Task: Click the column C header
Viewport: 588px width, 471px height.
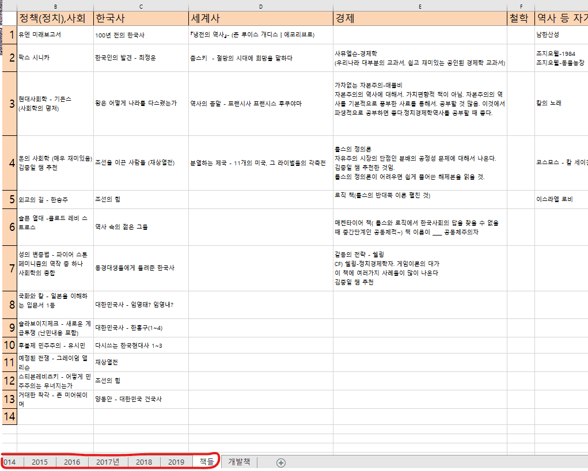Action: pyautogui.click(x=141, y=6)
